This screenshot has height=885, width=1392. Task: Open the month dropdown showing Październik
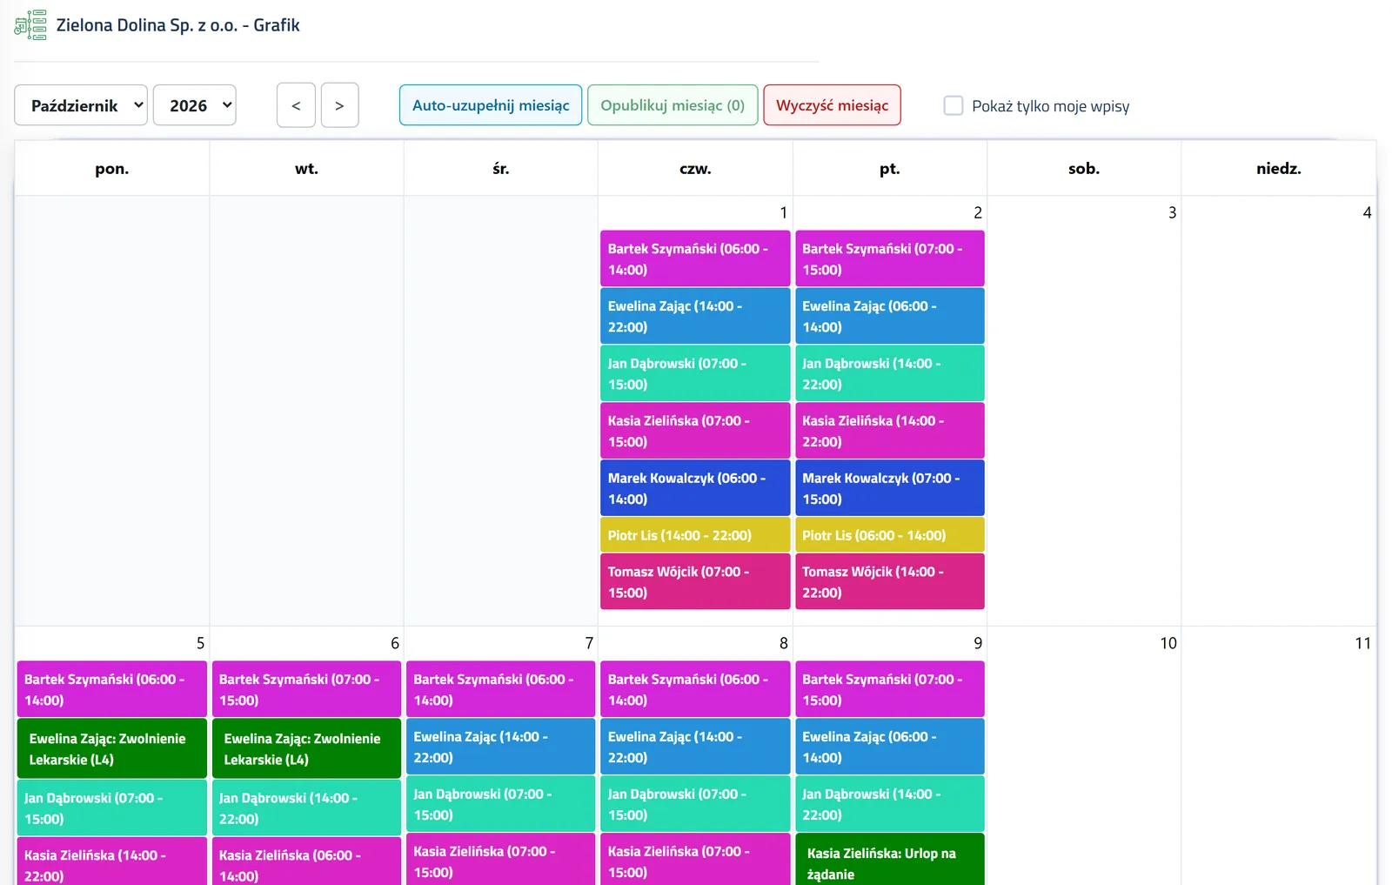tap(81, 105)
